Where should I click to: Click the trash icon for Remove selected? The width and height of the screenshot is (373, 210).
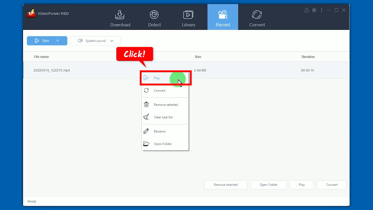[146, 105]
